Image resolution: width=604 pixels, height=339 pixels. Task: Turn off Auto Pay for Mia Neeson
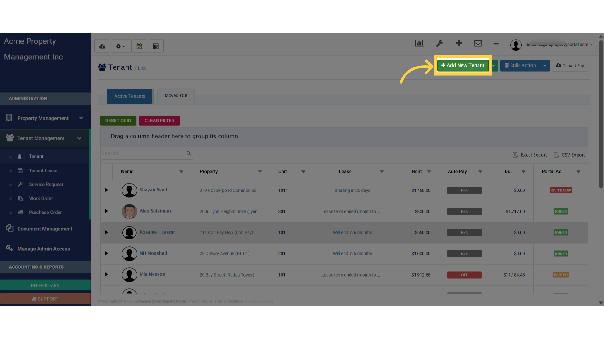click(464, 275)
